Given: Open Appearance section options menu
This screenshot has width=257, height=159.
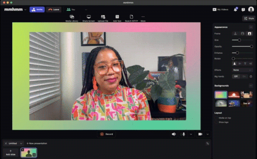Looking at the screenshot, I should (x=251, y=27).
